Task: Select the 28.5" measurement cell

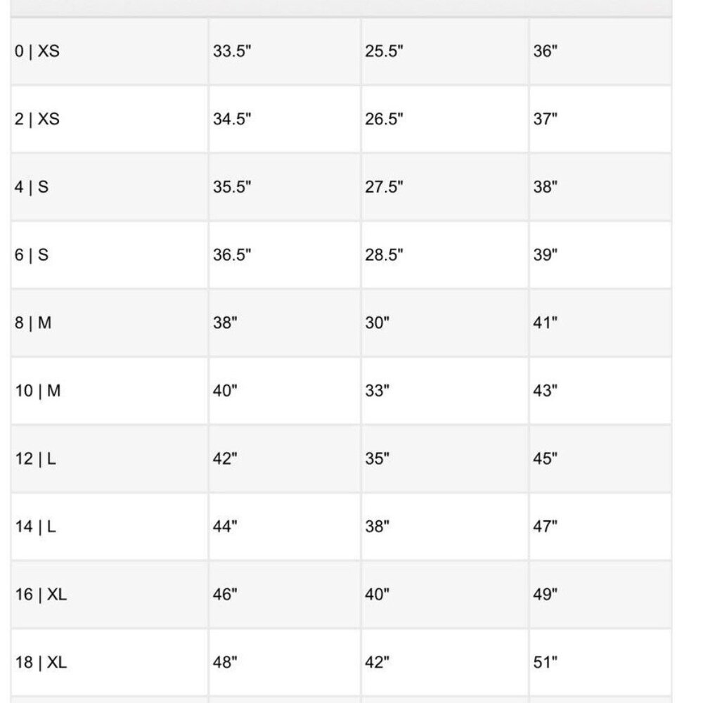Action: point(445,255)
